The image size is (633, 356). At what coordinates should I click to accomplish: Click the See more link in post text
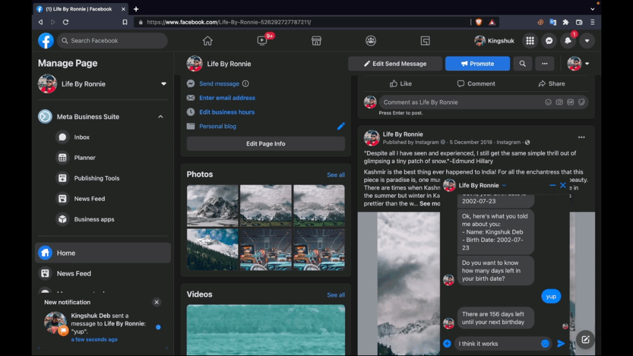click(x=429, y=204)
